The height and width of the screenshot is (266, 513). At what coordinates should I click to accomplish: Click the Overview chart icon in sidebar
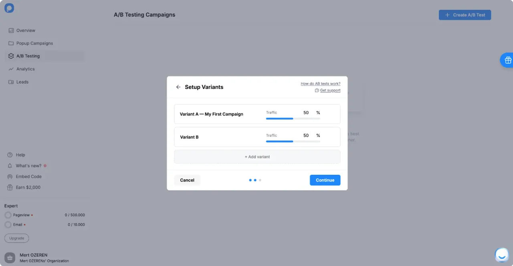pyautogui.click(x=11, y=30)
